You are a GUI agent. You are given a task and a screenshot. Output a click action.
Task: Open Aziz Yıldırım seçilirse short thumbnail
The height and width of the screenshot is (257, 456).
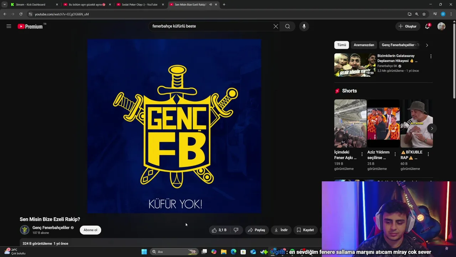pyautogui.click(x=383, y=124)
